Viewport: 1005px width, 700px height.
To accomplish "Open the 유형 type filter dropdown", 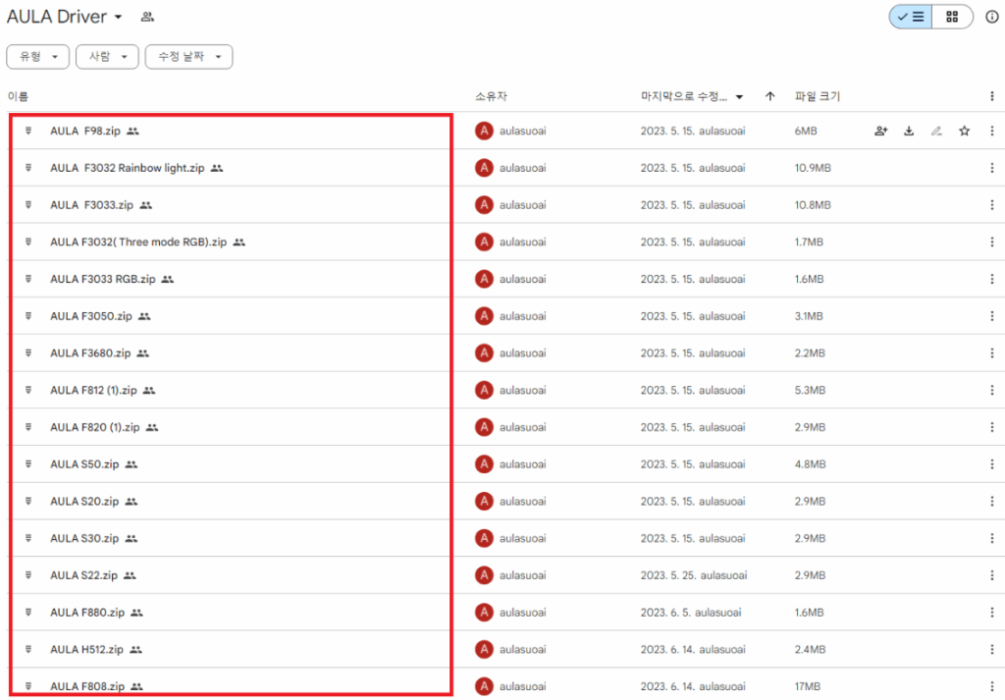I will pos(38,56).
